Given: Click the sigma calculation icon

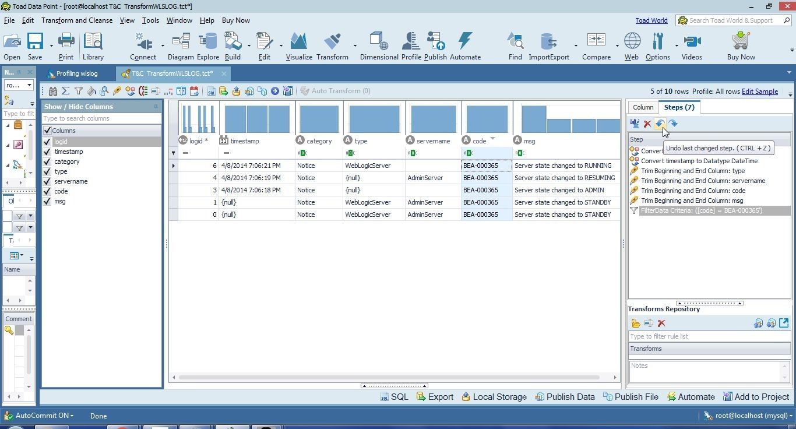Looking at the screenshot, I should pyautogui.click(x=66, y=91).
